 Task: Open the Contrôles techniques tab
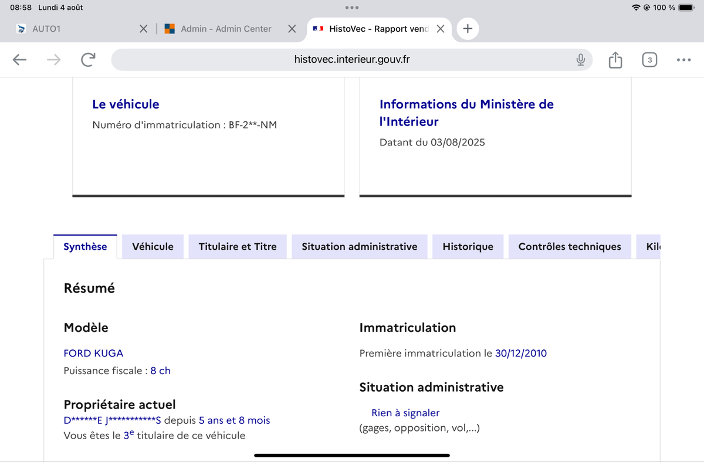click(x=570, y=247)
